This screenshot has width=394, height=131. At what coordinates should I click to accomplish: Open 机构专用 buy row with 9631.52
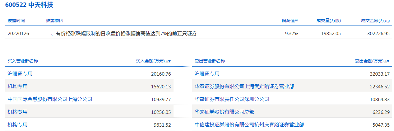click(x=17, y=124)
